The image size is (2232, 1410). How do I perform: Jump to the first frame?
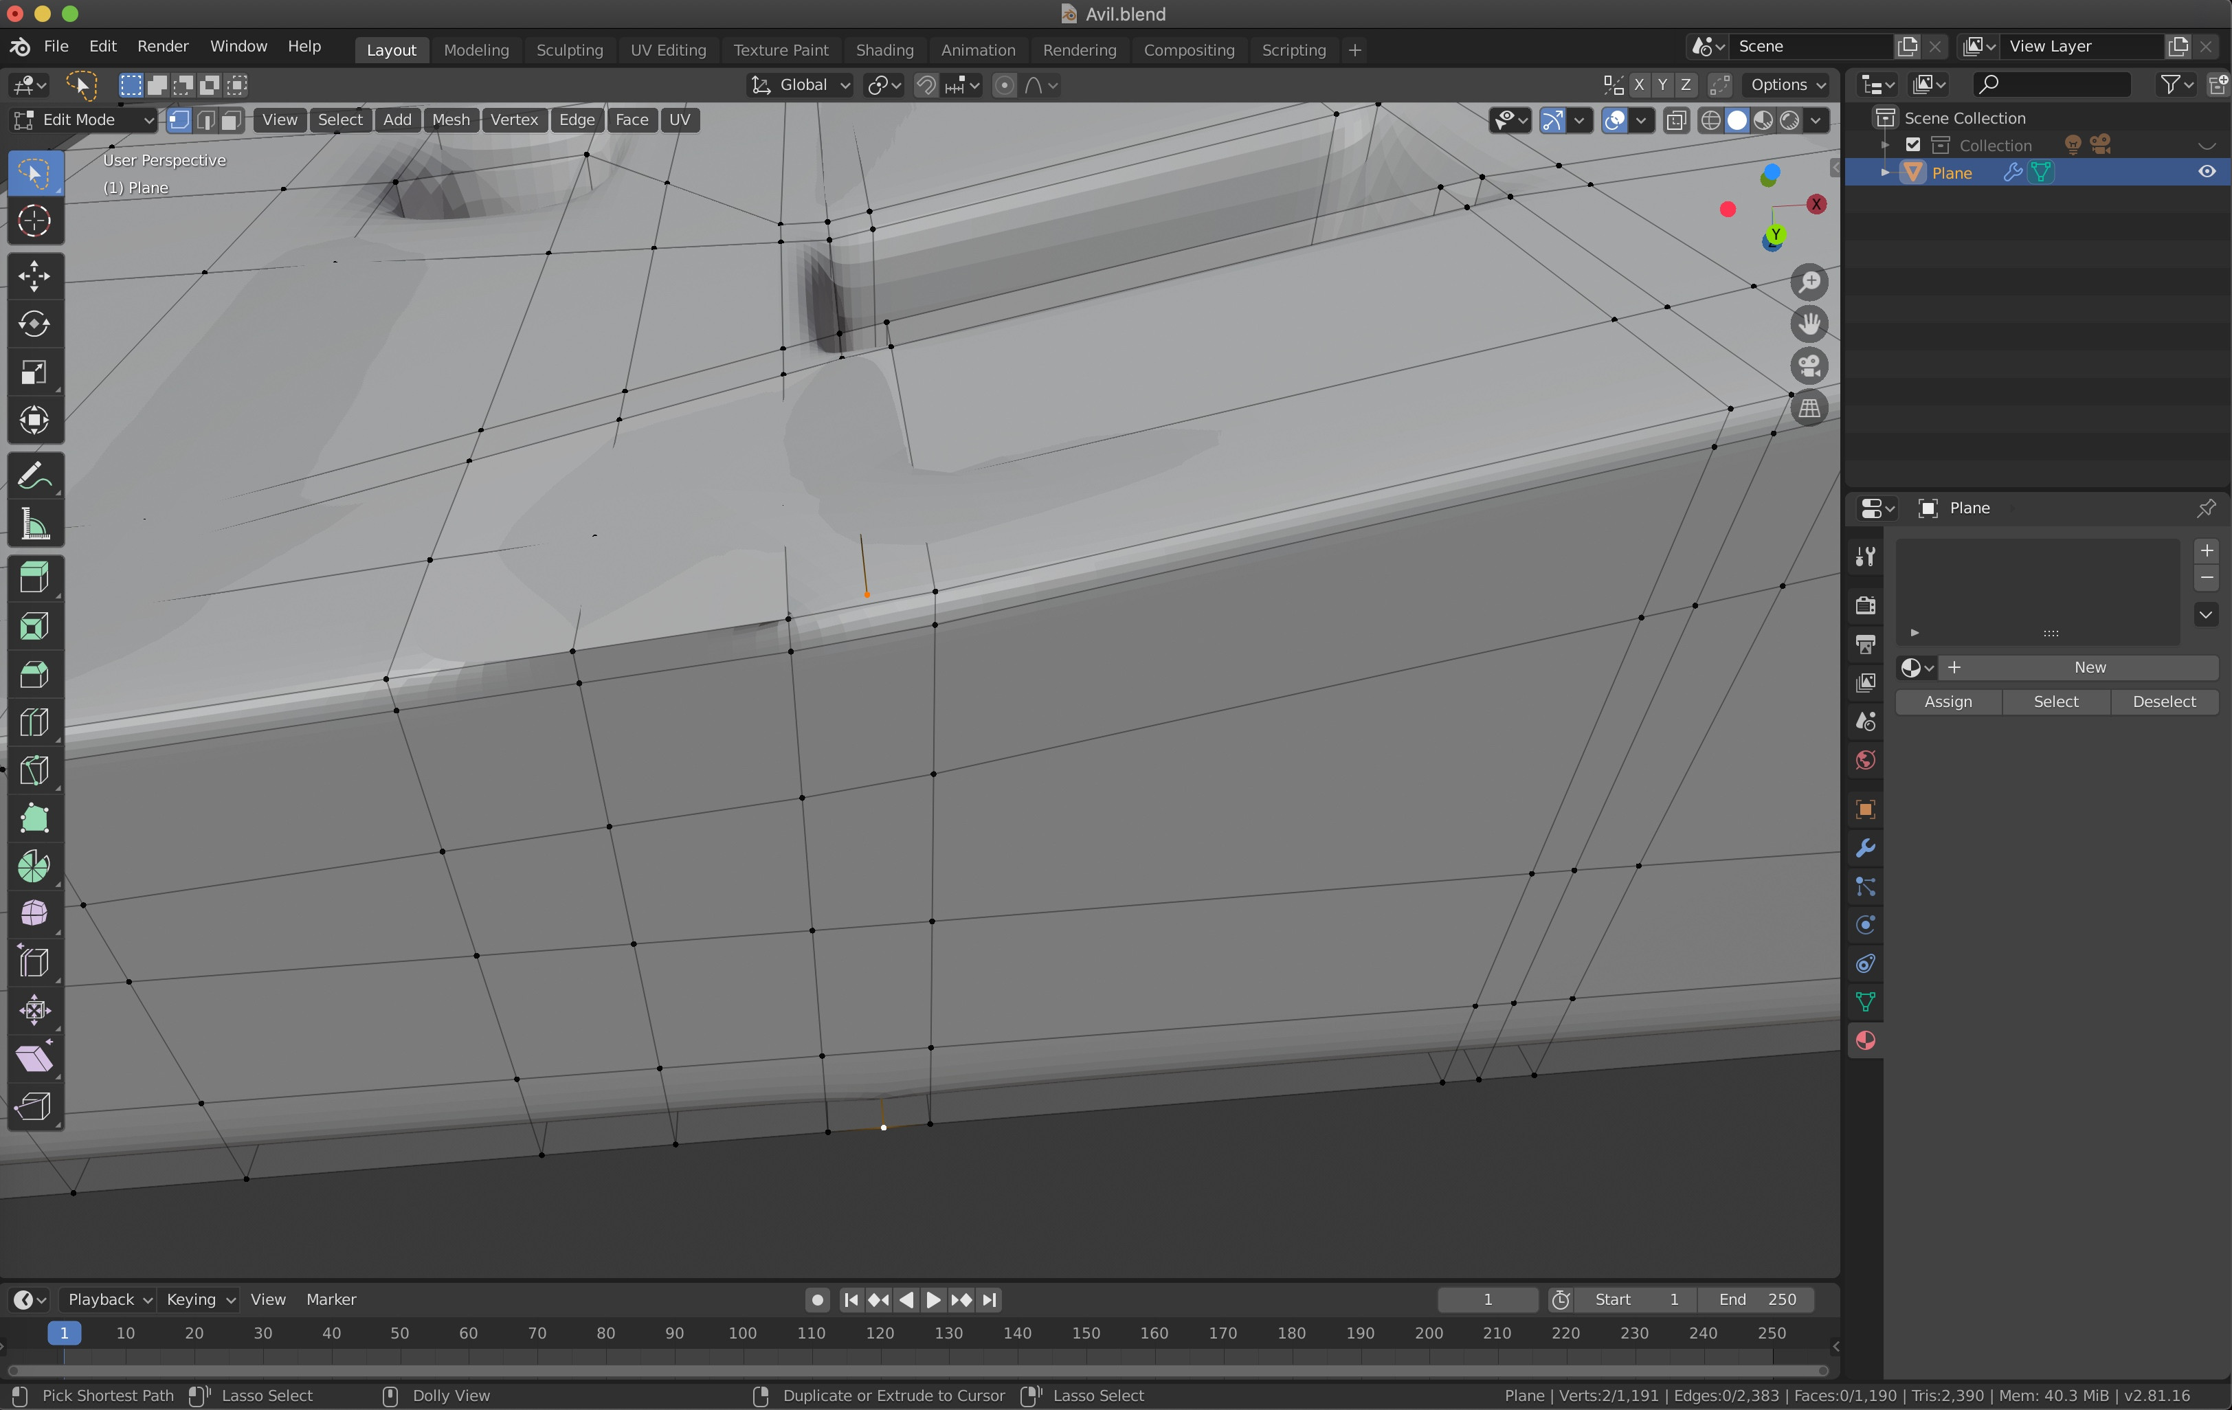click(x=851, y=1299)
